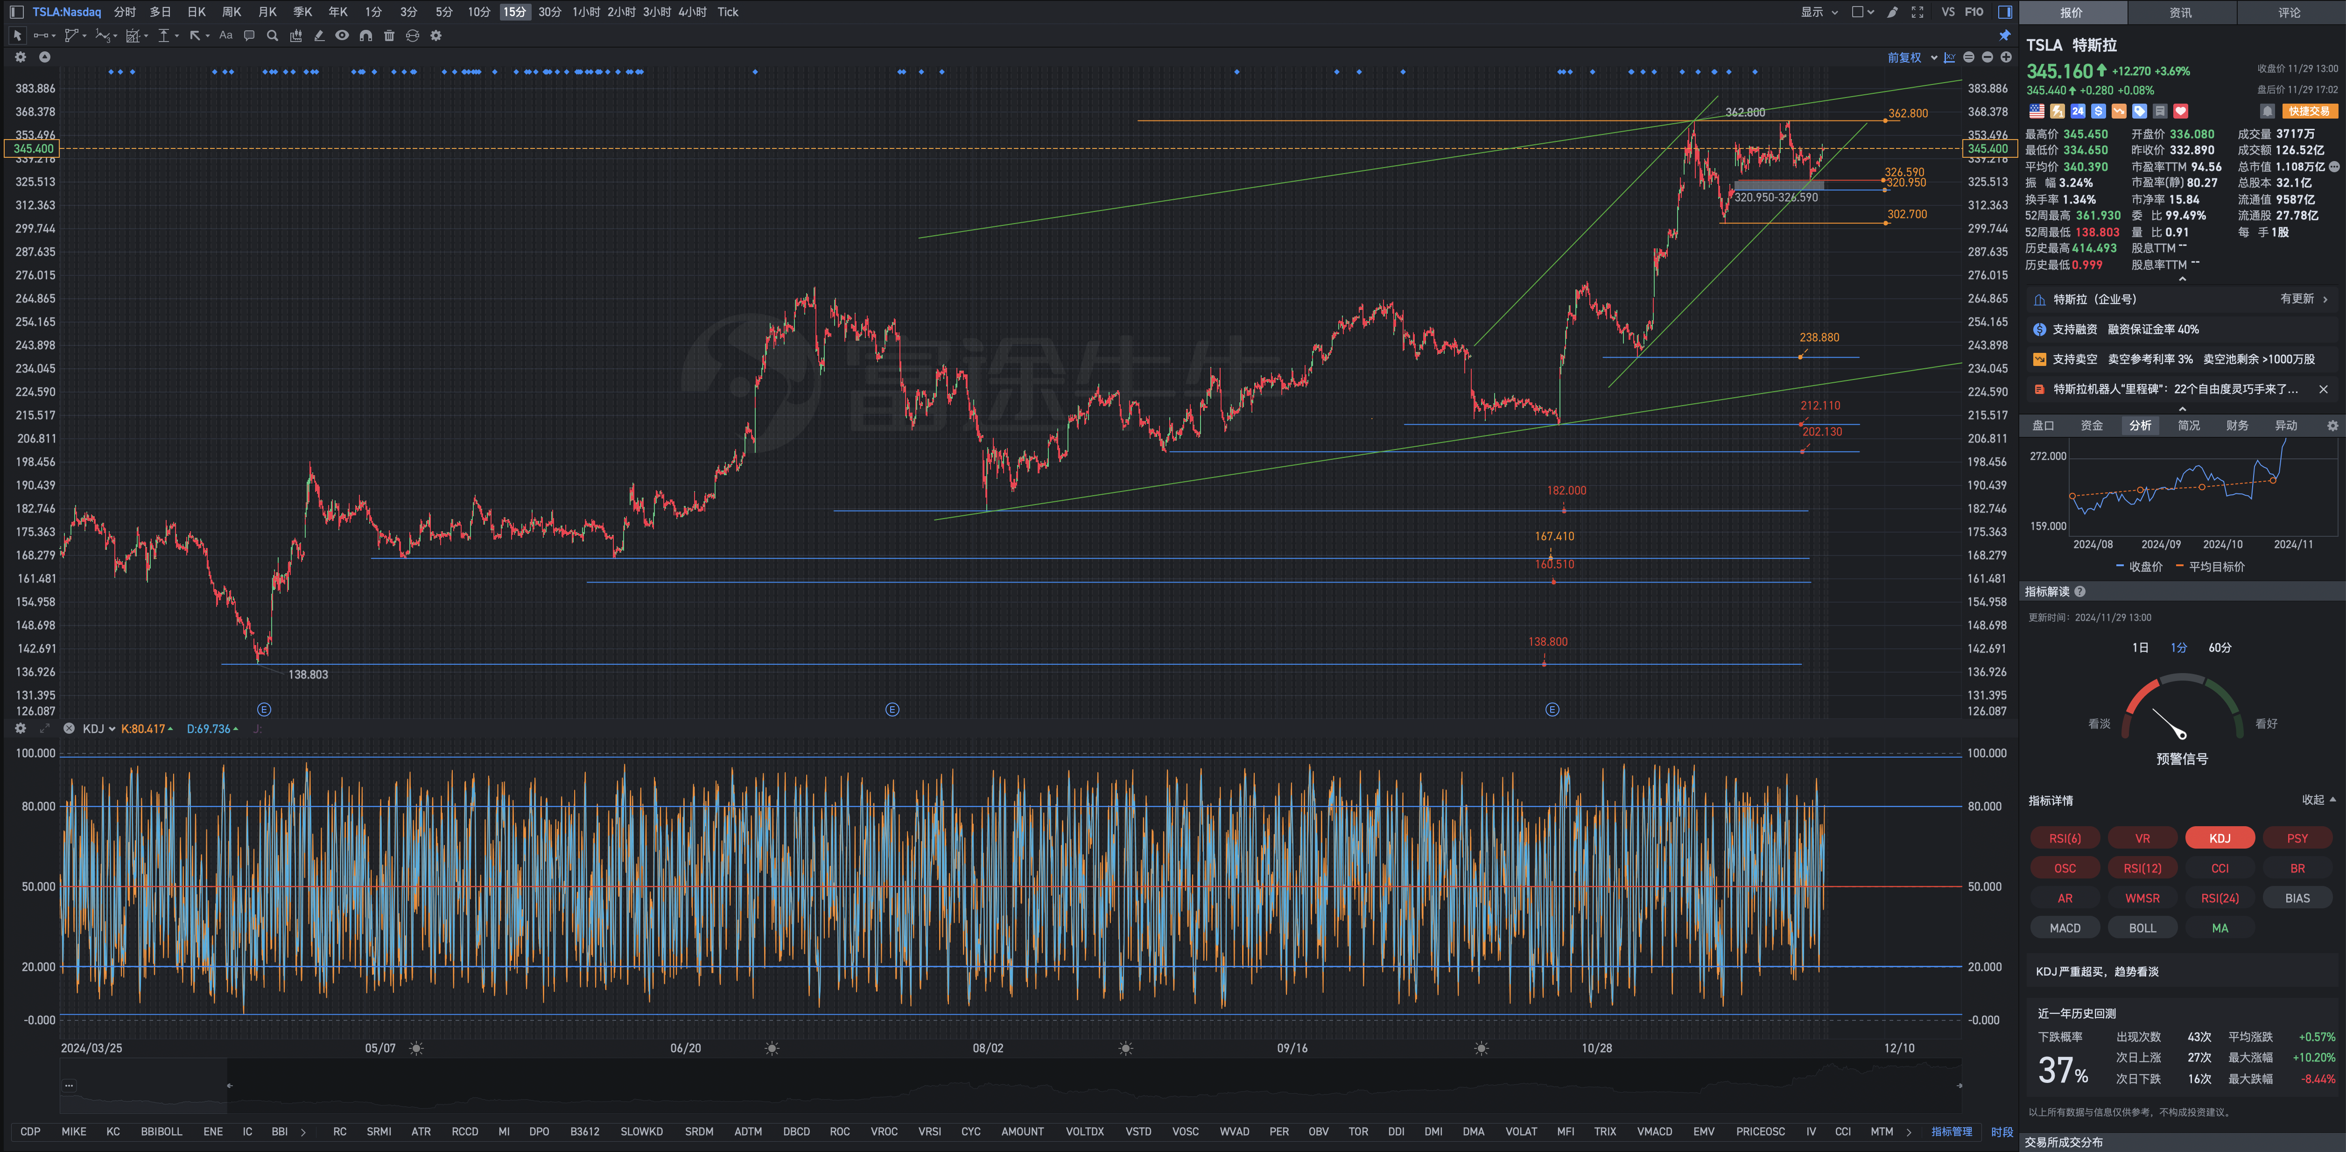
Task: Open the layout square dropdown
Action: click(x=1862, y=12)
